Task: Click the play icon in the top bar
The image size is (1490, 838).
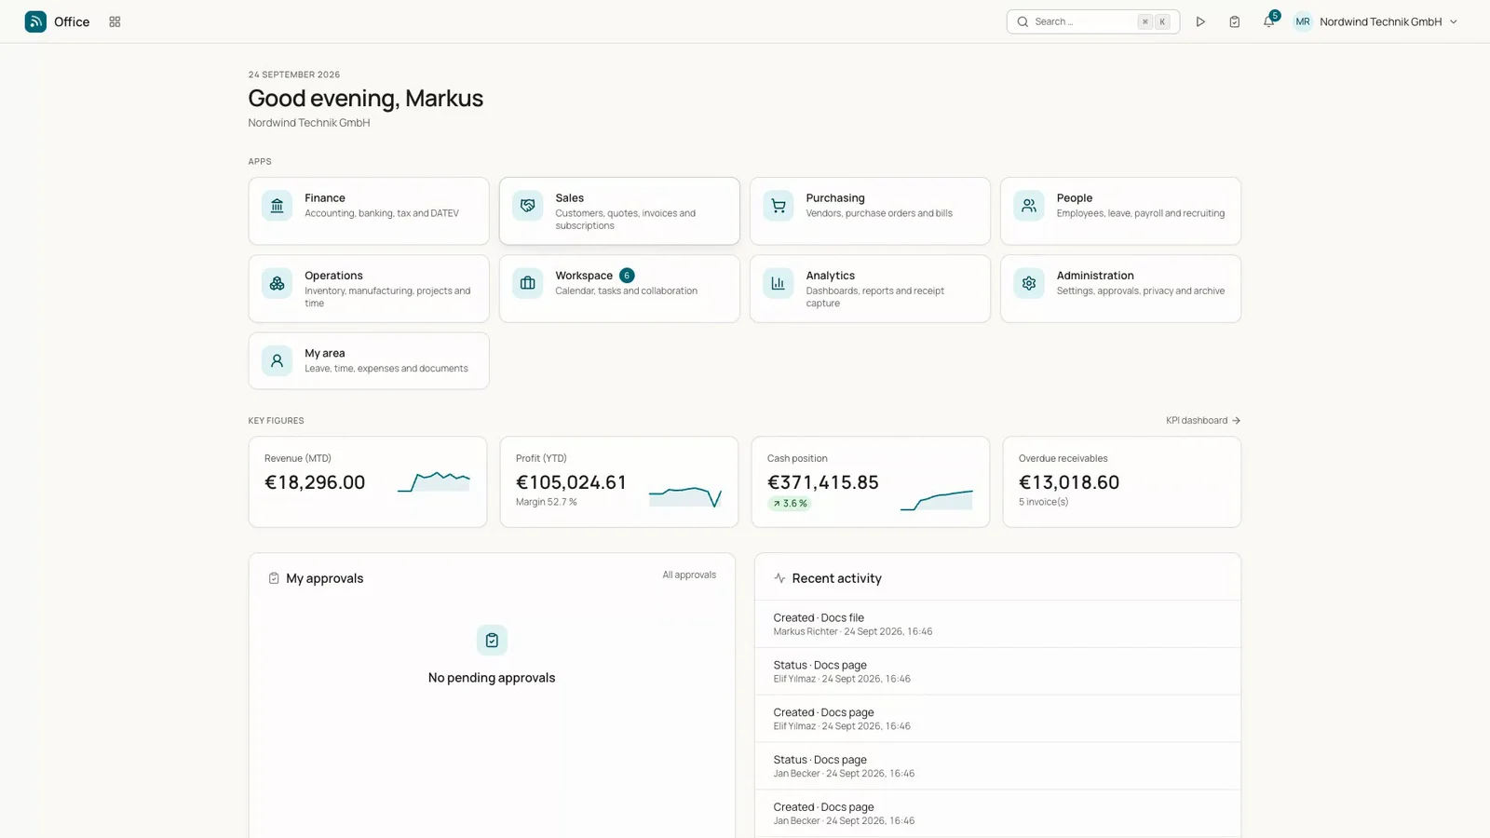Action: [x=1200, y=21]
